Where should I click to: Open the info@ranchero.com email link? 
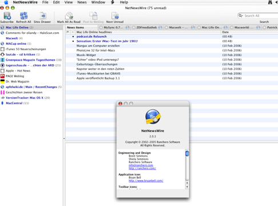[141, 165]
